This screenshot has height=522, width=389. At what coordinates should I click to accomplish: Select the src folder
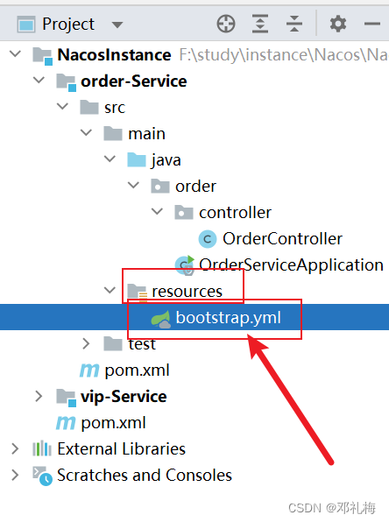click(115, 108)
